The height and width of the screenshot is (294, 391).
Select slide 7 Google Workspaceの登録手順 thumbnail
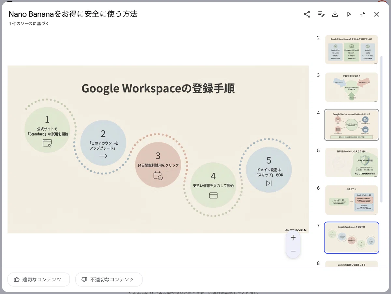point(352,238)
